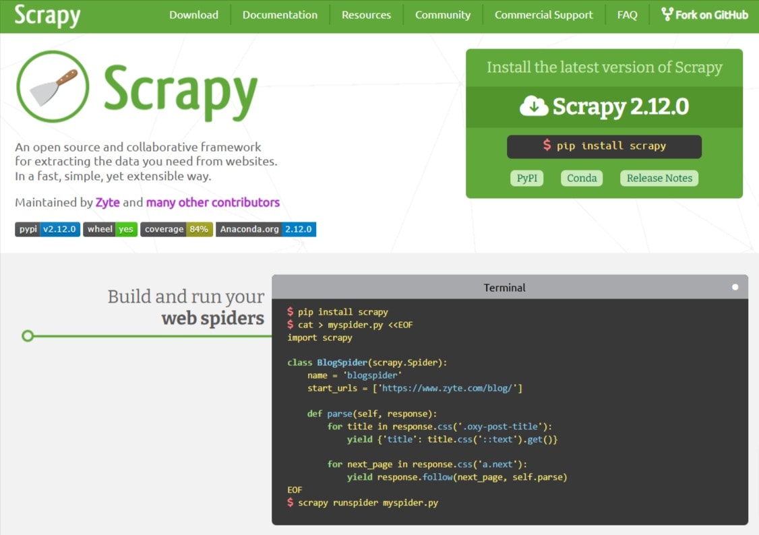
Task: Click the "for next_page in response.css" line
Action: point(427,464)
